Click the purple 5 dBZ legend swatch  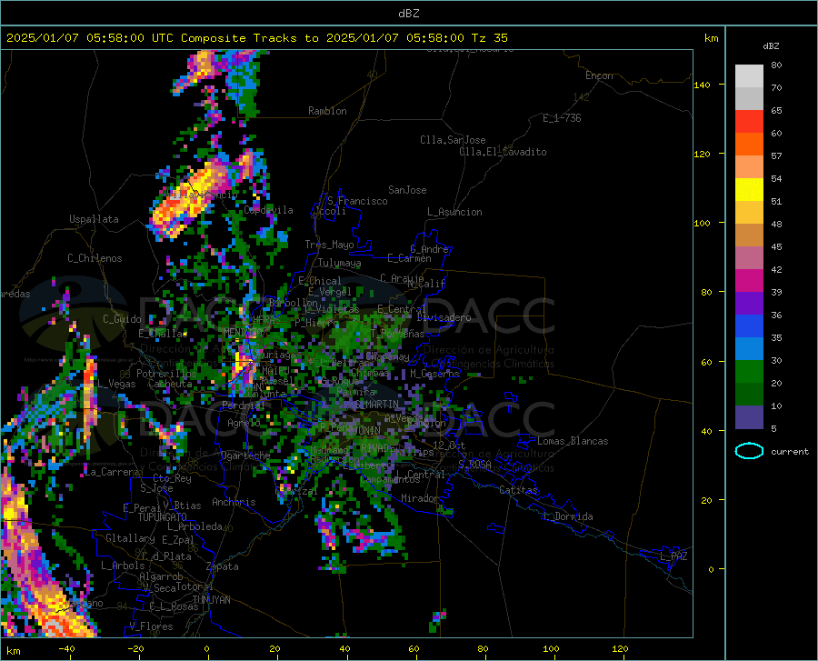tap(749, 416)
